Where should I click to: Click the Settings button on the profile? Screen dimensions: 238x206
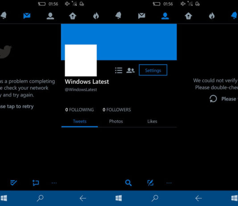[153, 70]
